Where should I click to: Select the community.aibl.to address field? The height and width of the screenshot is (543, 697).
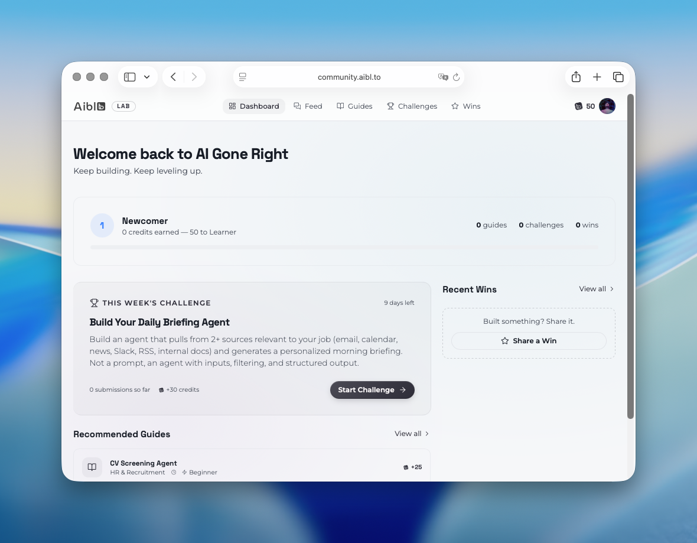click(349, 77)
